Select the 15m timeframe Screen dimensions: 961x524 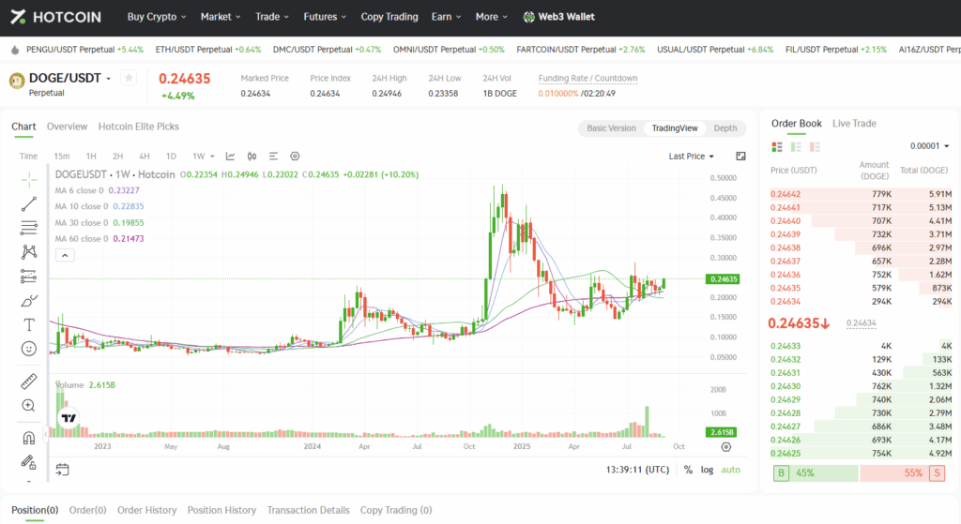[x=61, y=157]
